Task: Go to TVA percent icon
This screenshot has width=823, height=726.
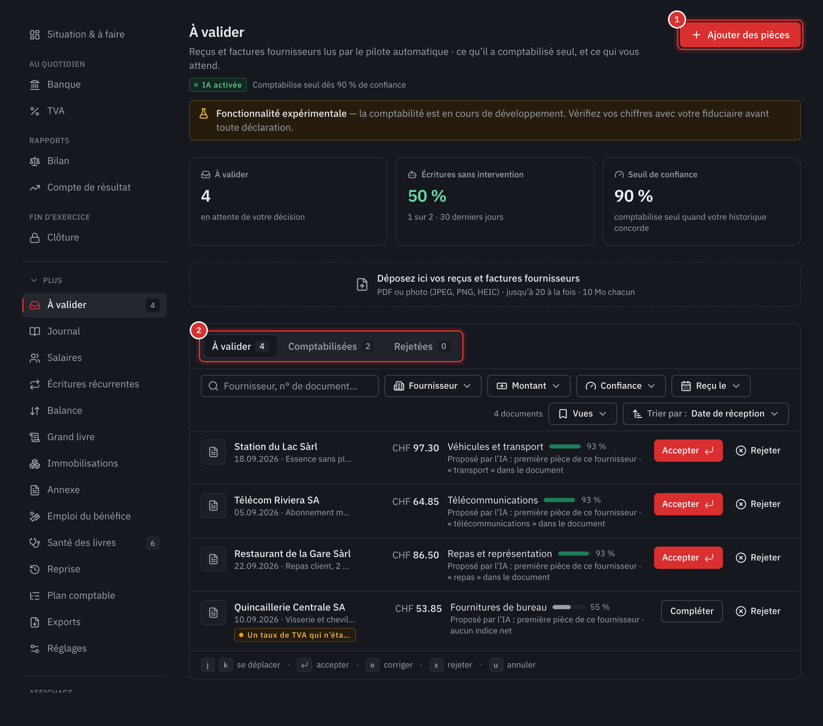Action: (x=35, y=111)
